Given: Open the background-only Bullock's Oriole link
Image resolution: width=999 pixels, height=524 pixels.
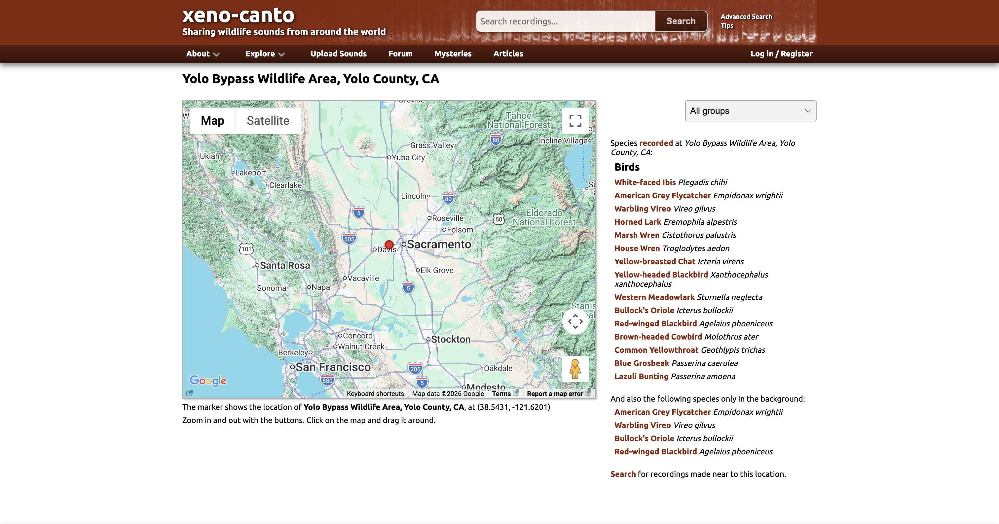Looking at the screenshot, I should (x=644, y=438).
